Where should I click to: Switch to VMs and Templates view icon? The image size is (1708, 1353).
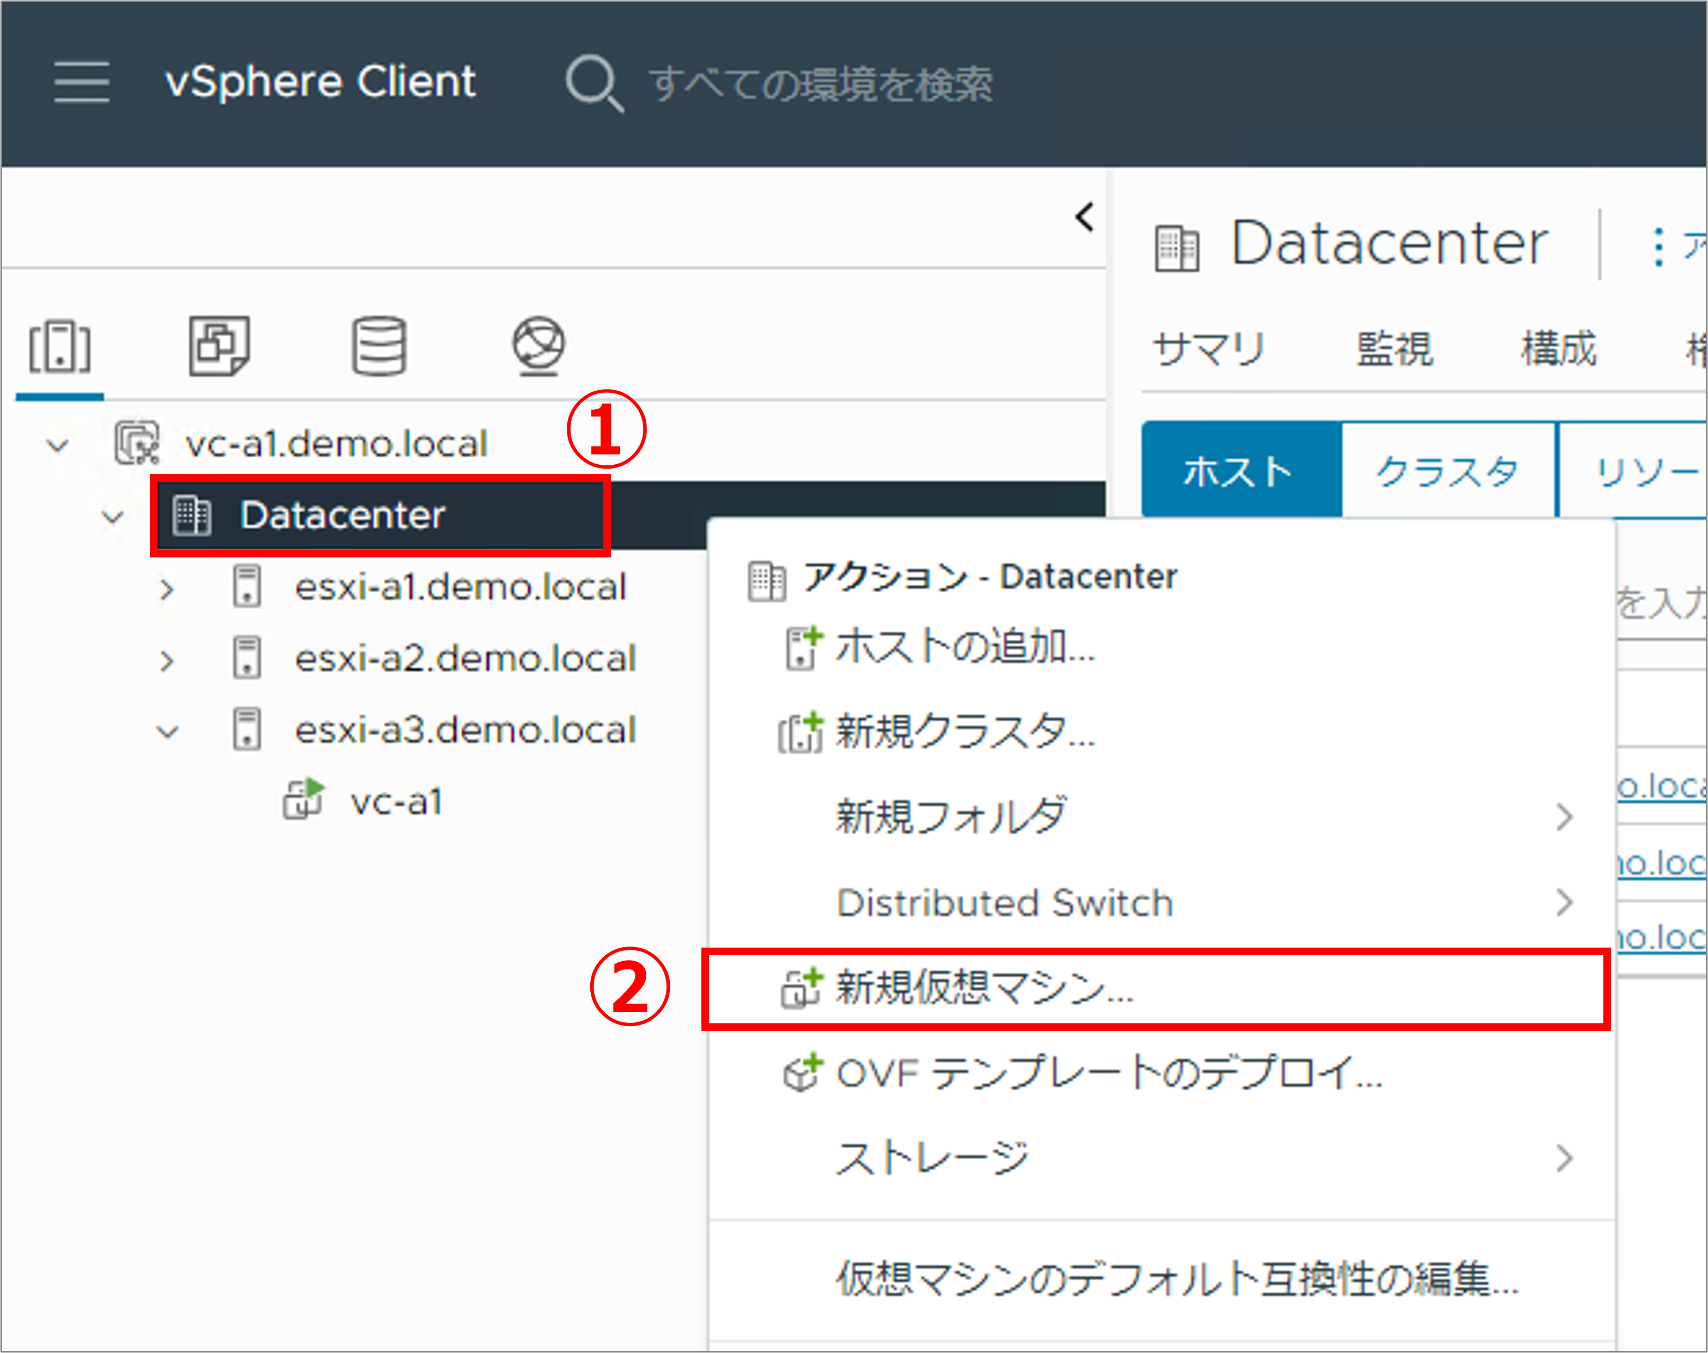click(x=220, y=345)
